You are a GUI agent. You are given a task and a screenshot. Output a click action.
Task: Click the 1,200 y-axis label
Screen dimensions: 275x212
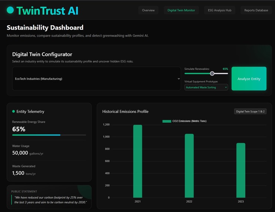(x=106, y=125)
